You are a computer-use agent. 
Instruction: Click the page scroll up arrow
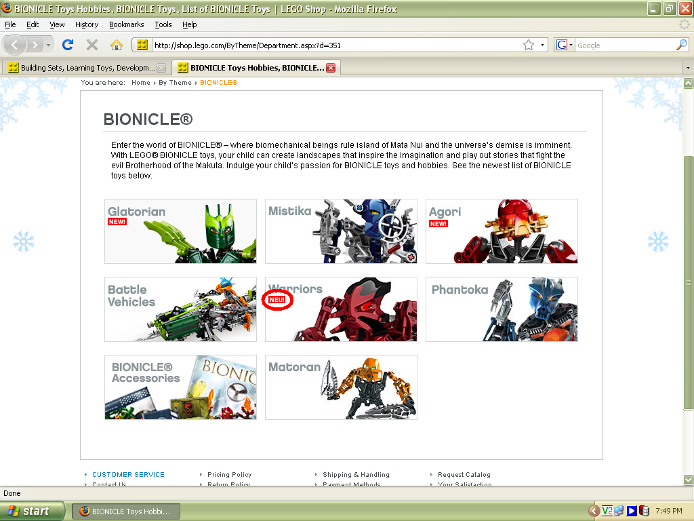689,83
